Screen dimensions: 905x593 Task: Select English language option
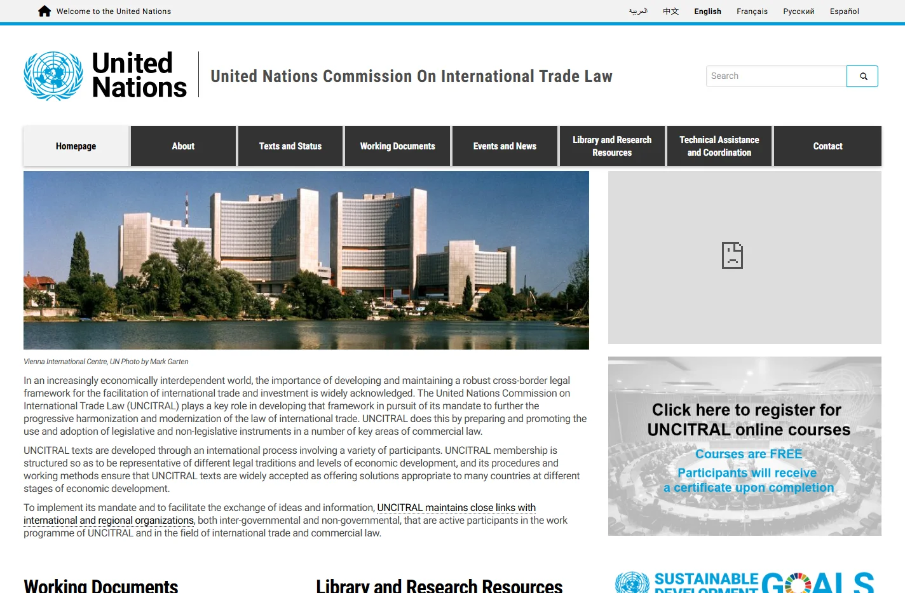pos(707,11)
